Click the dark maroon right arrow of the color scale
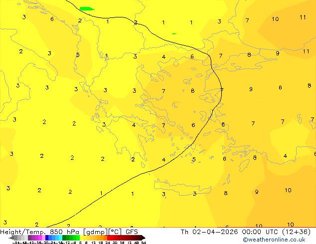Viewport: 316px width, 244px height. (x=144, y=238)
